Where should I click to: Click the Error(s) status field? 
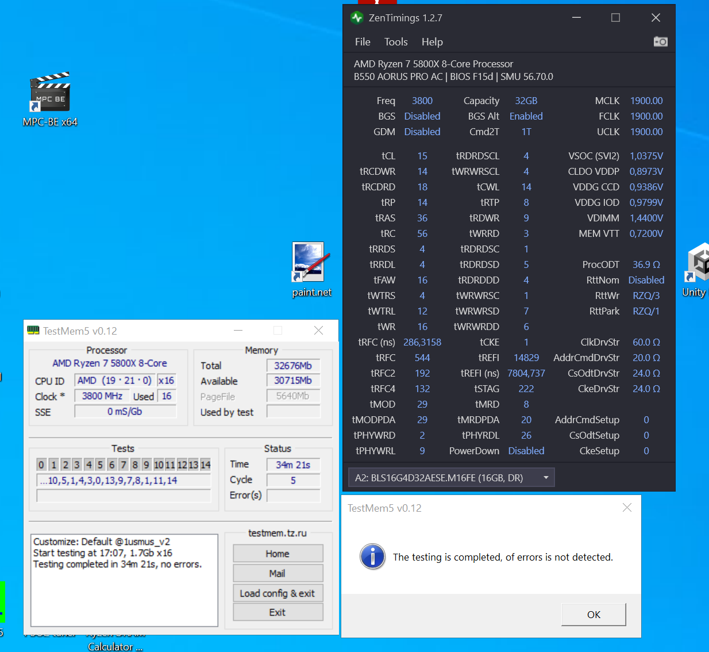[x=293, y=496]
